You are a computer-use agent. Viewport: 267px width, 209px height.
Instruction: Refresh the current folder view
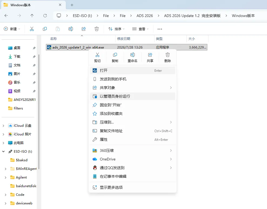tap(45, 16)
